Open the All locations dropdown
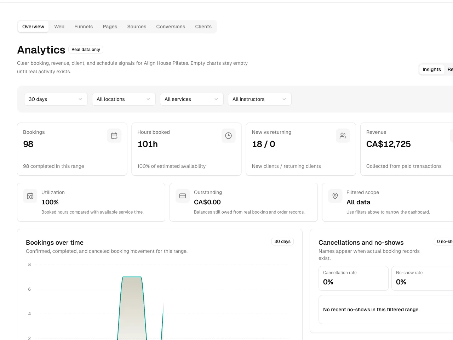The width and height of the screenshot is (453, 340). (x=124, y=99)
